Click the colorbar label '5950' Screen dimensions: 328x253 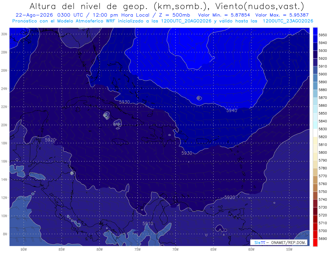(x=323, y=35)
